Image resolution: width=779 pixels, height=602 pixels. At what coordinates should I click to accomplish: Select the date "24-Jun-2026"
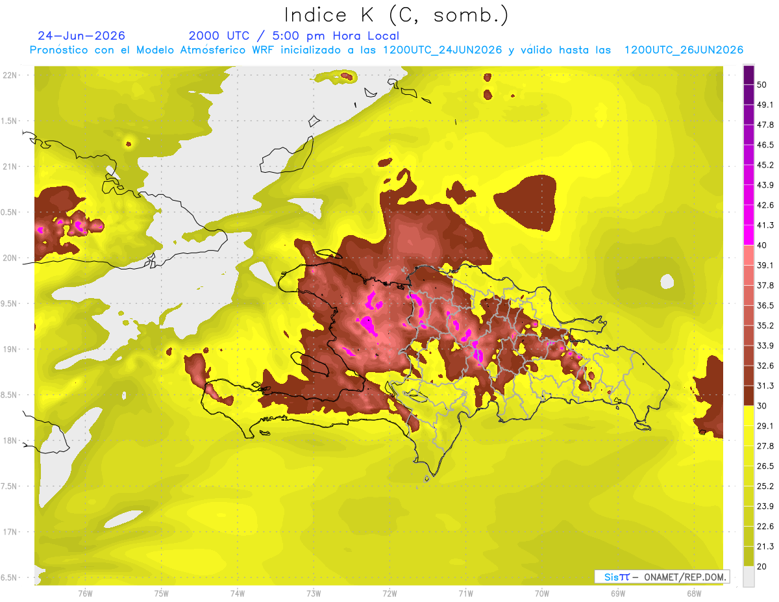[x=81, y=36]
